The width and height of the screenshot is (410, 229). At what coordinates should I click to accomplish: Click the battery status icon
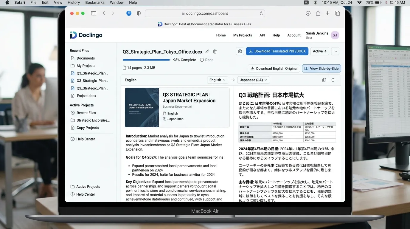tap(378, 2)
